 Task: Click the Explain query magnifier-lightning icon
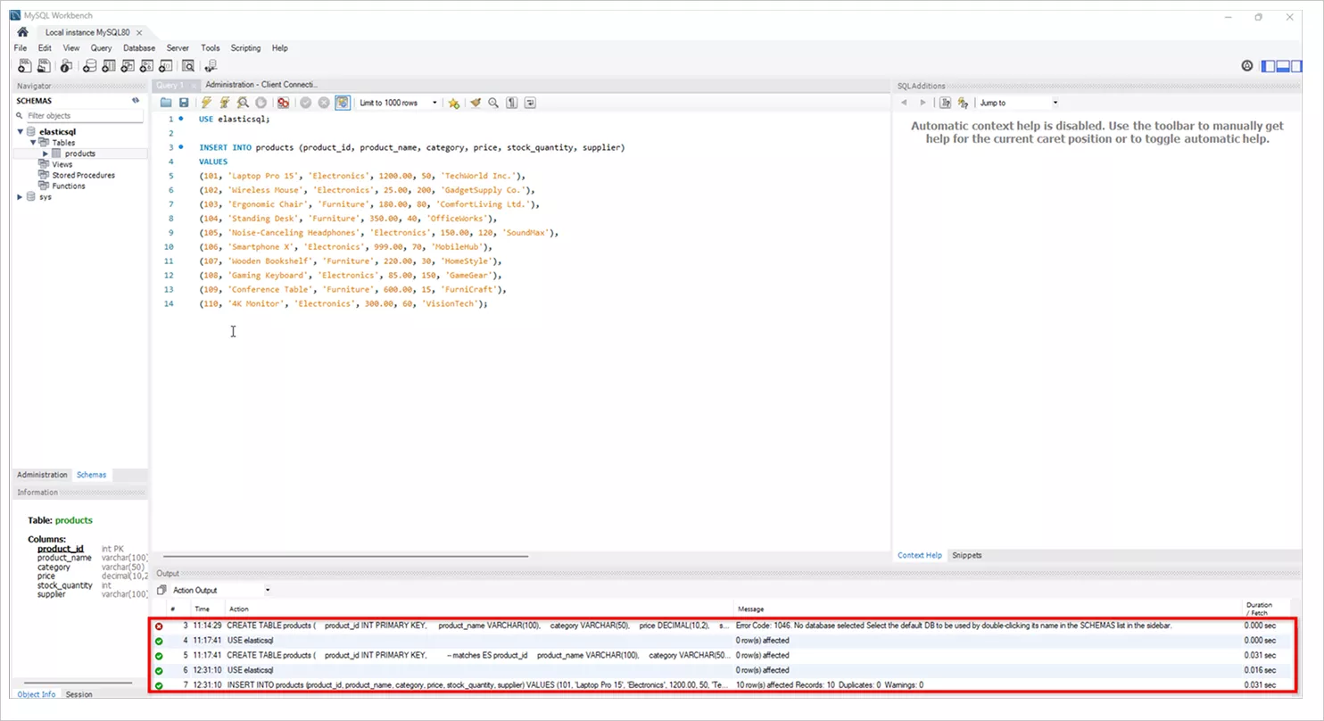click(x=243, y=103)
